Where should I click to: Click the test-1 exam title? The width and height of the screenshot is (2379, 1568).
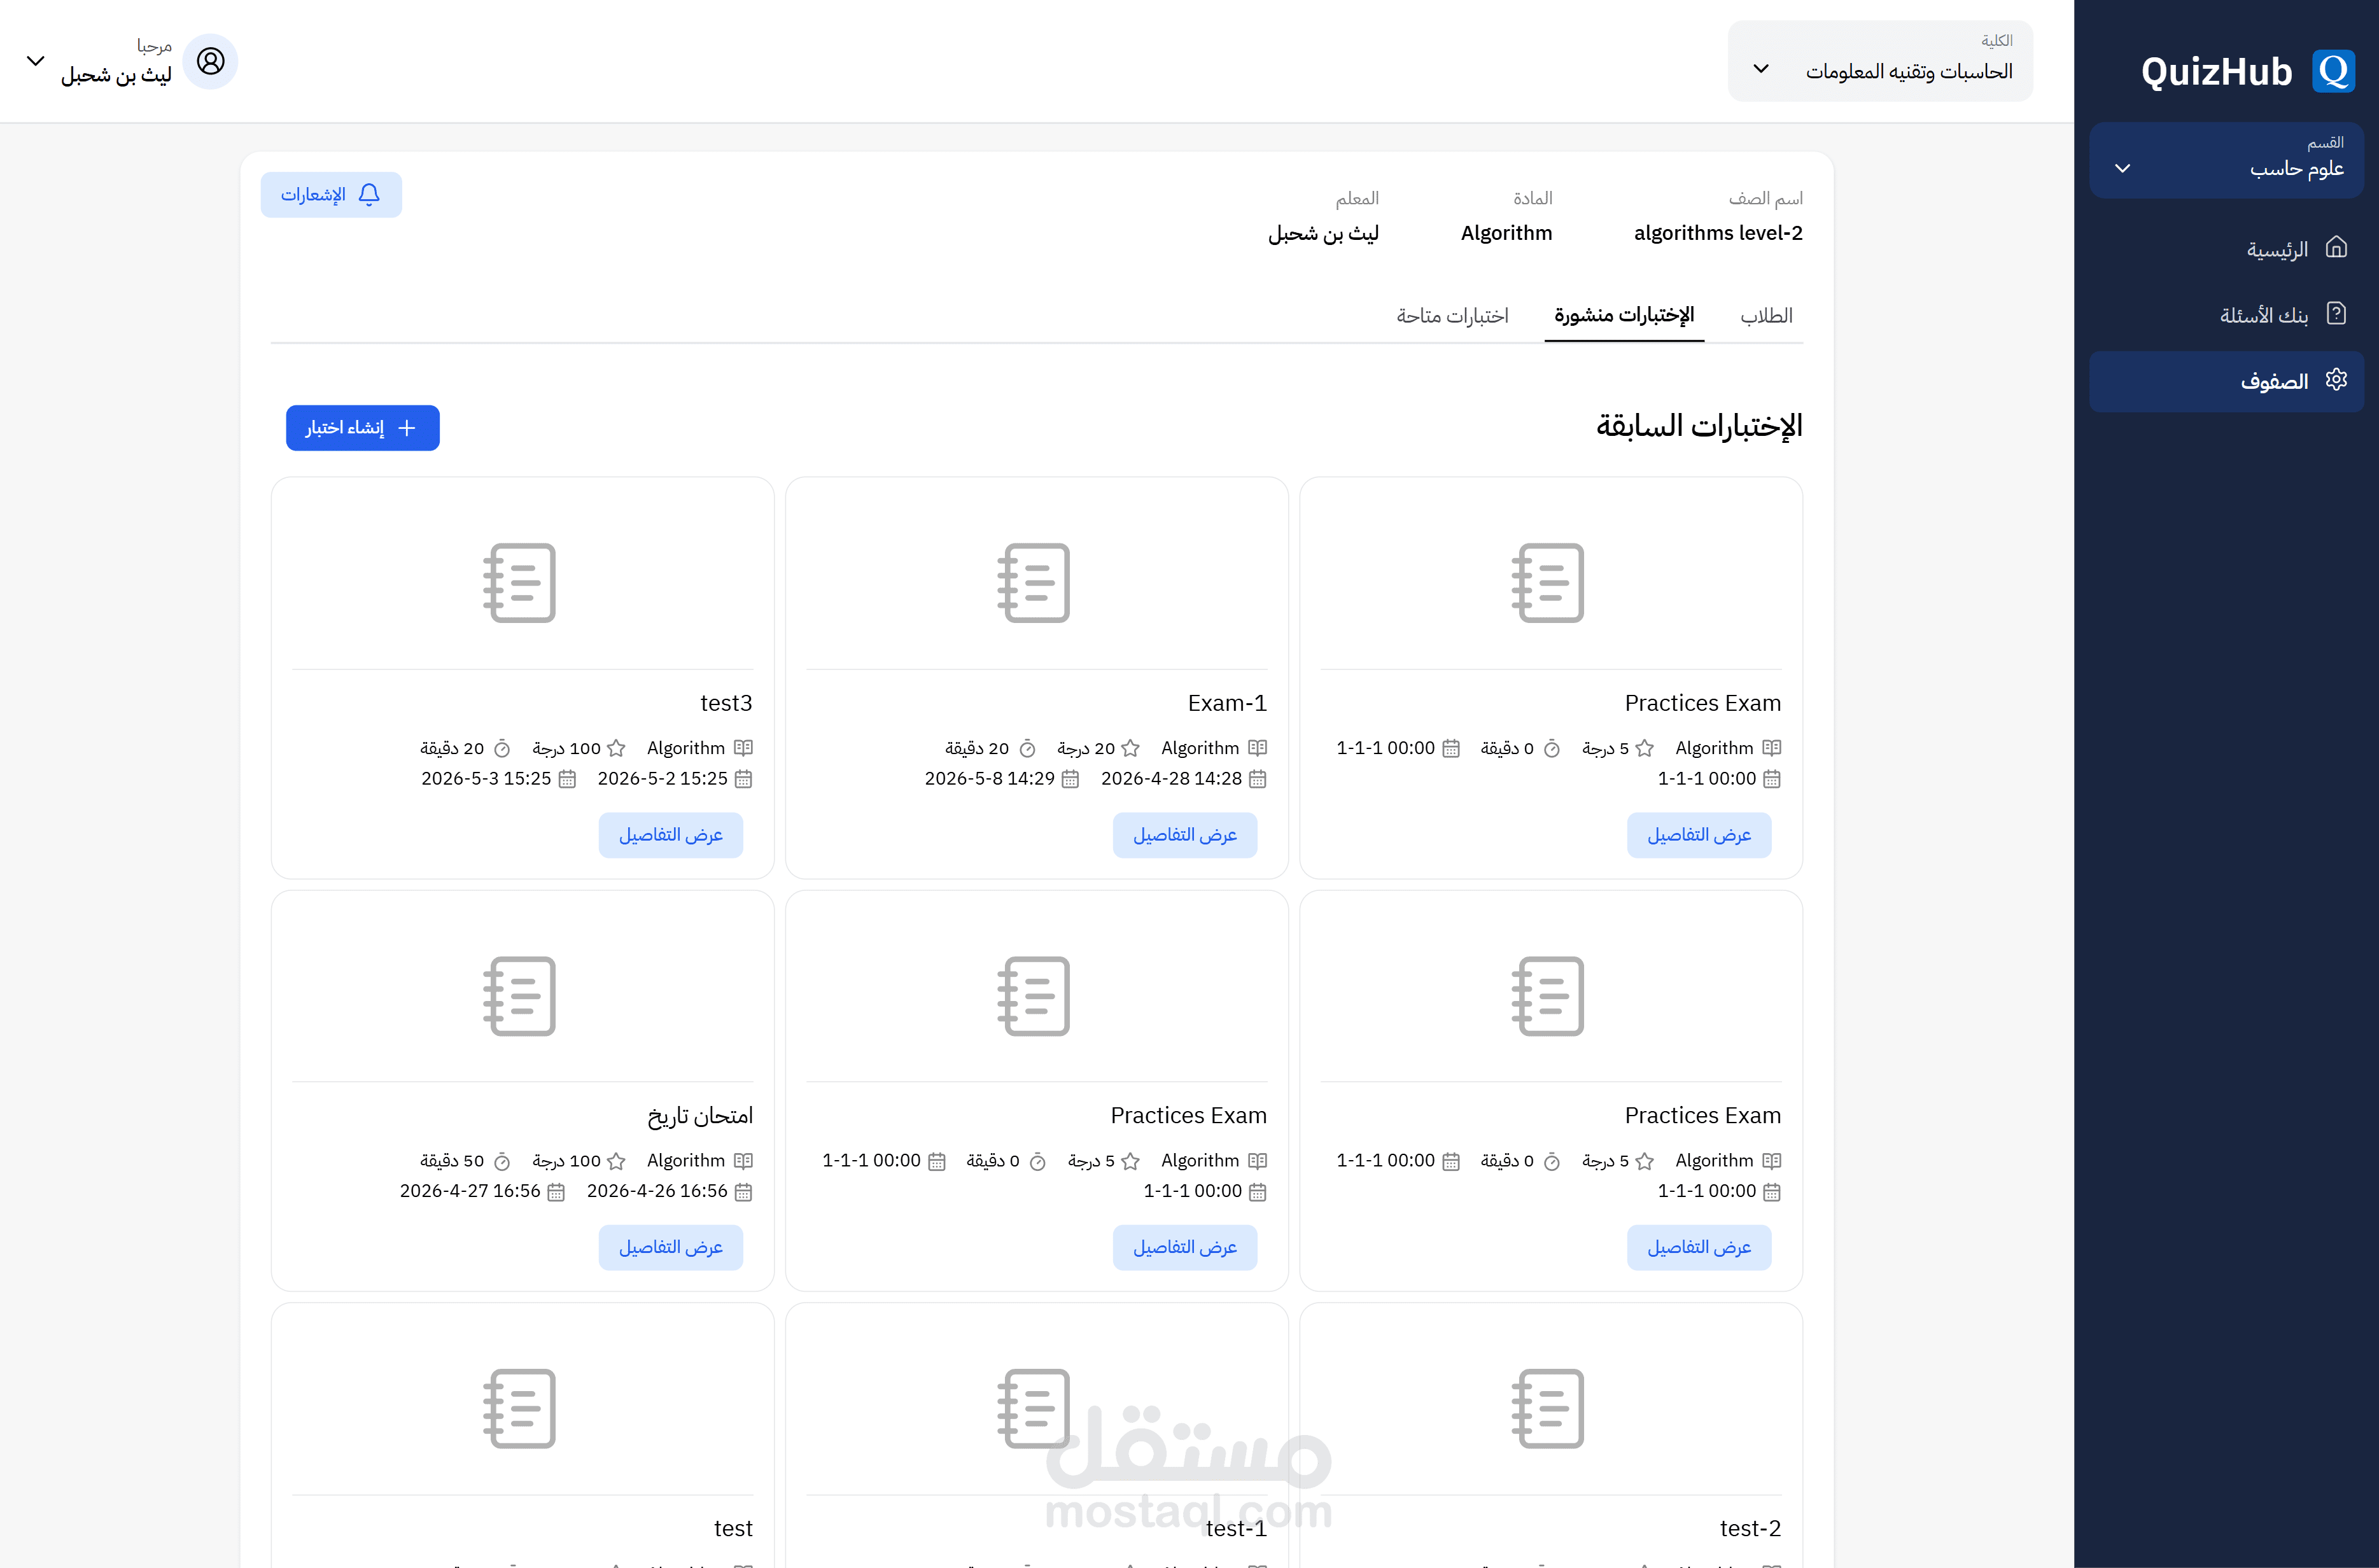(x=1236, y=1528)
